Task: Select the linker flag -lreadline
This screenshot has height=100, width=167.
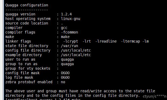Action: click(106, 41)
